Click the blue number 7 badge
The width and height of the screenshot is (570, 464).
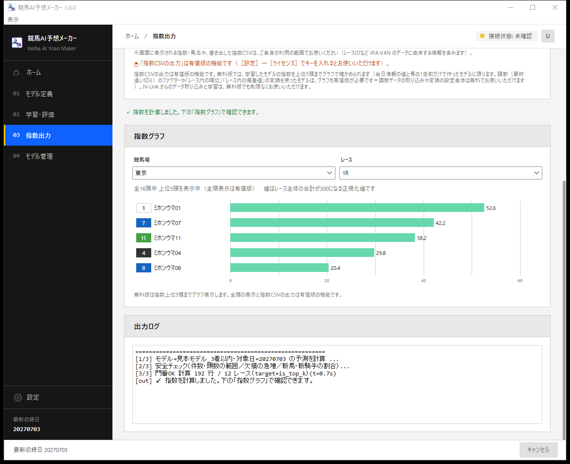143,223
